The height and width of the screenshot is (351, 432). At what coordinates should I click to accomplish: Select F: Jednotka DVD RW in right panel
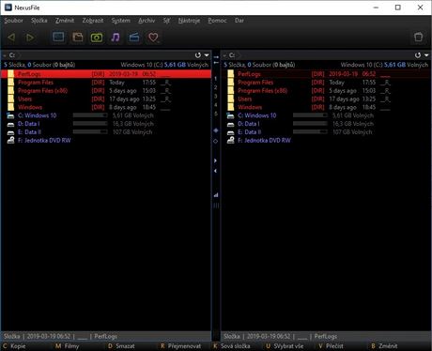pos(326,141)
